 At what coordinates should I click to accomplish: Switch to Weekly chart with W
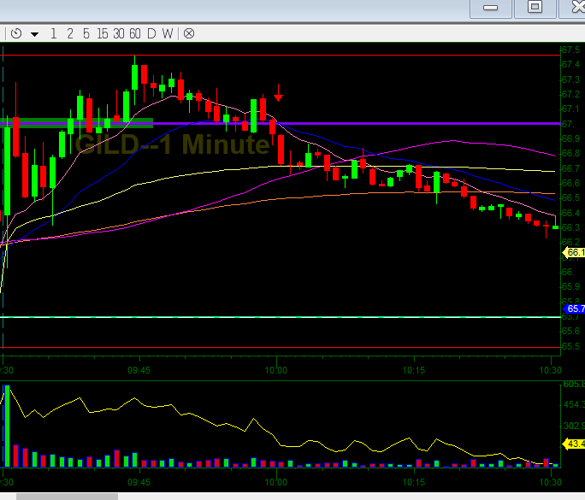point(167,33)
